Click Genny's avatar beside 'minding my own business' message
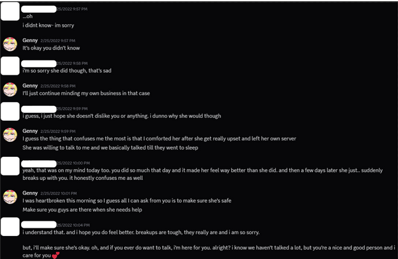398x259 pixels. pyautogui.click(x=10, y=89)
